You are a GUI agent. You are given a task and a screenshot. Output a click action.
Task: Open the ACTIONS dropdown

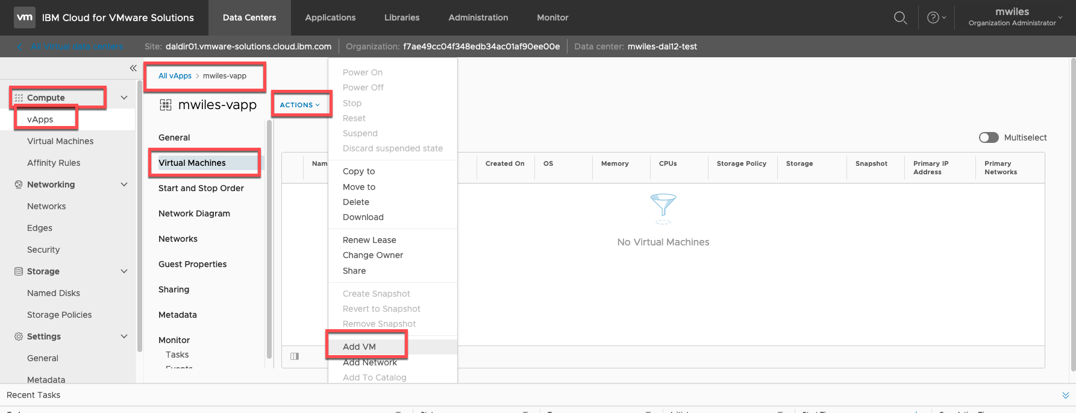coord(299,105)
